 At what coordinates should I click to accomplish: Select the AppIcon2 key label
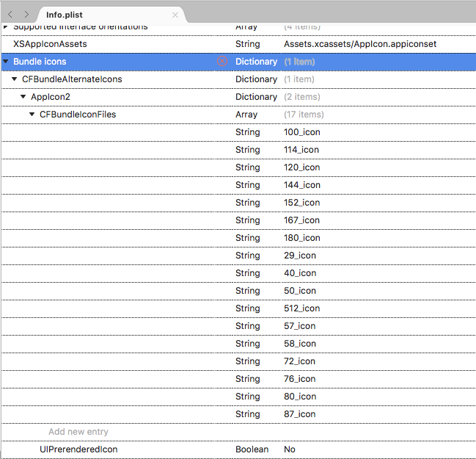coord(51,97)
